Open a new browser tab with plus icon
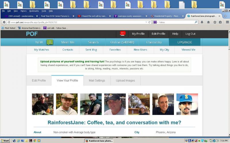This screenshot has width=230, height=143. coord(225,16)
